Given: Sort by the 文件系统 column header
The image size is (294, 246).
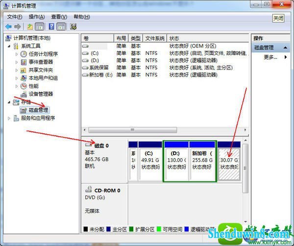Looking at the screenshot, I should [x=155, y=38].
